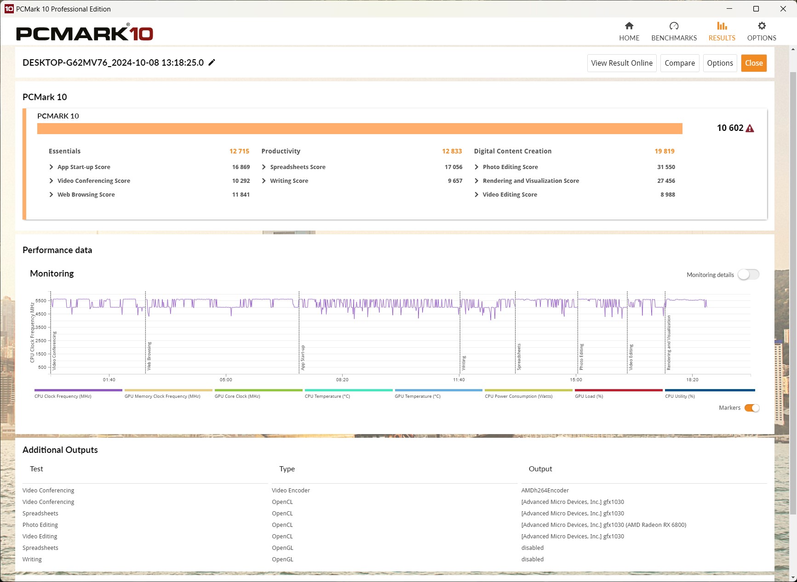Select the CPU Temperature legend swatch
The image size is (797, 582).
click(x=349, y=390)
